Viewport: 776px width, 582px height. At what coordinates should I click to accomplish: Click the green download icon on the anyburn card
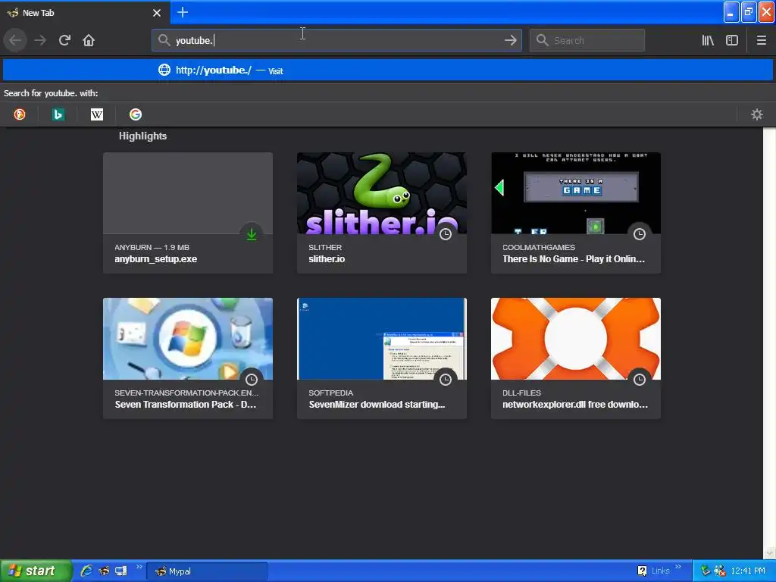252,234
